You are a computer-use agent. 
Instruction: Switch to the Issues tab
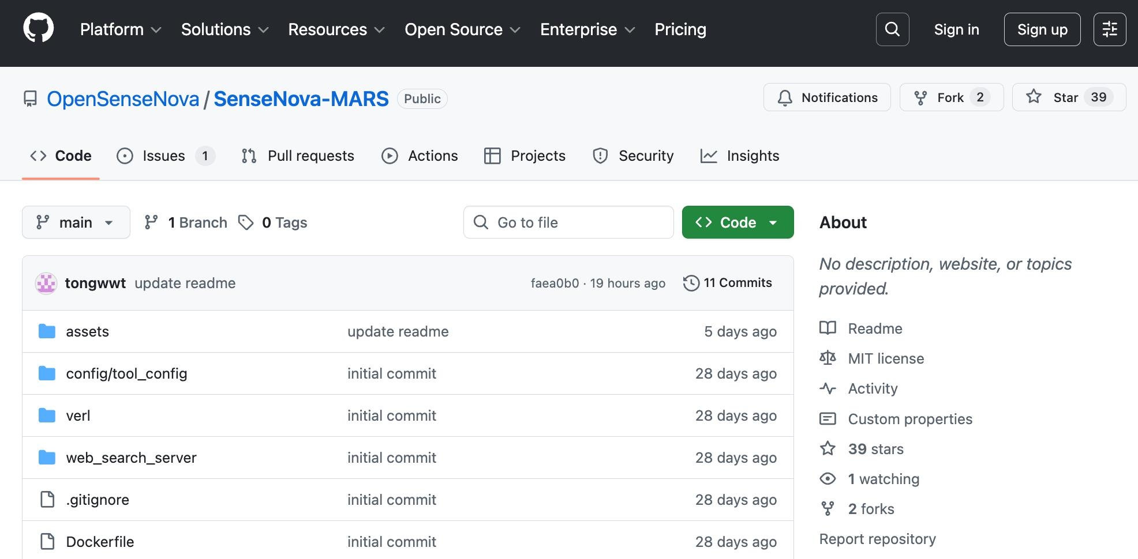(x=166, y=156)
